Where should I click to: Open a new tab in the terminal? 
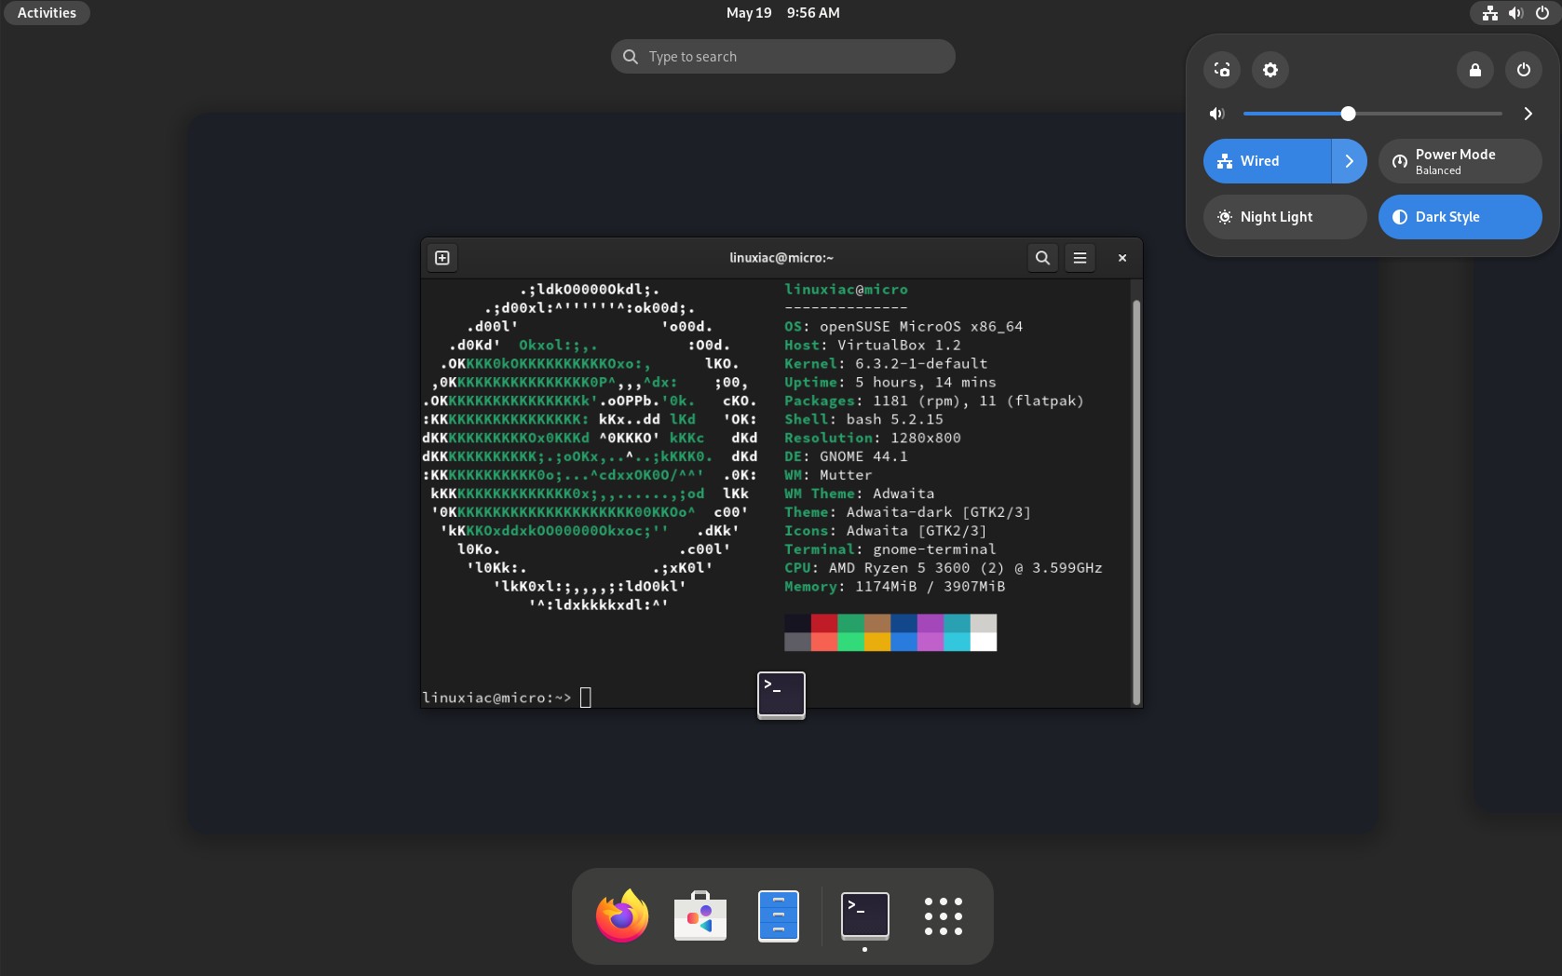pos(442,258)
